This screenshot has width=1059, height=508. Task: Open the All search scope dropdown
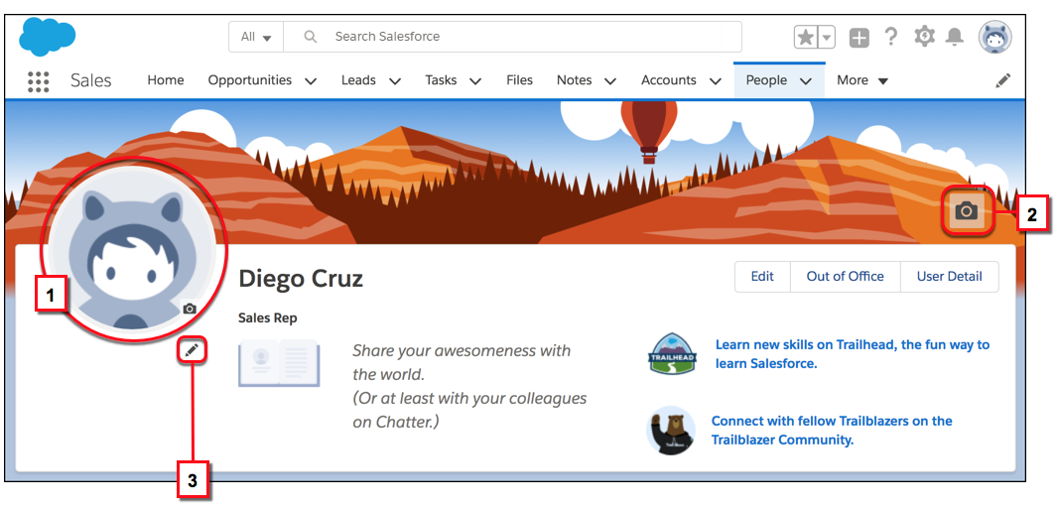click(x=256, y=37)
